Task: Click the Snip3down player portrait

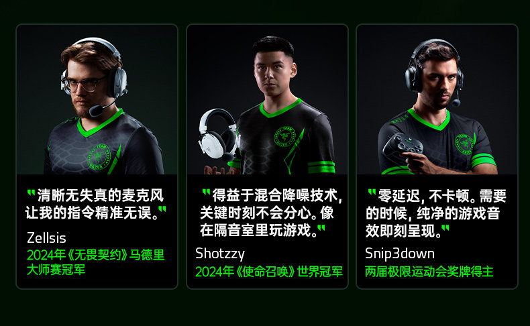Action: tap(437, 100)
